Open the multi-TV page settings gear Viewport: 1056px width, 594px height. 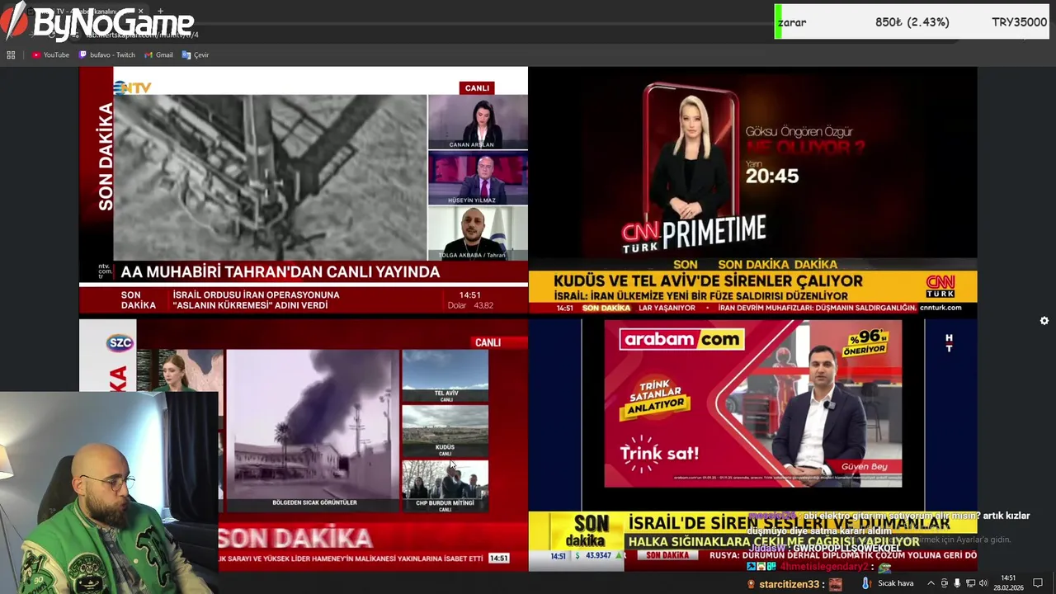pos(1044,321)
